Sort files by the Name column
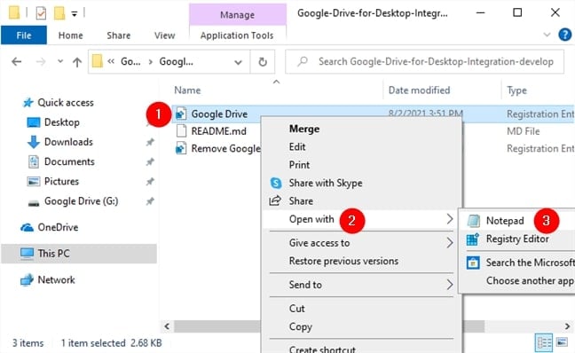Viewport: 575px width, 353px height. click(187, 90)
